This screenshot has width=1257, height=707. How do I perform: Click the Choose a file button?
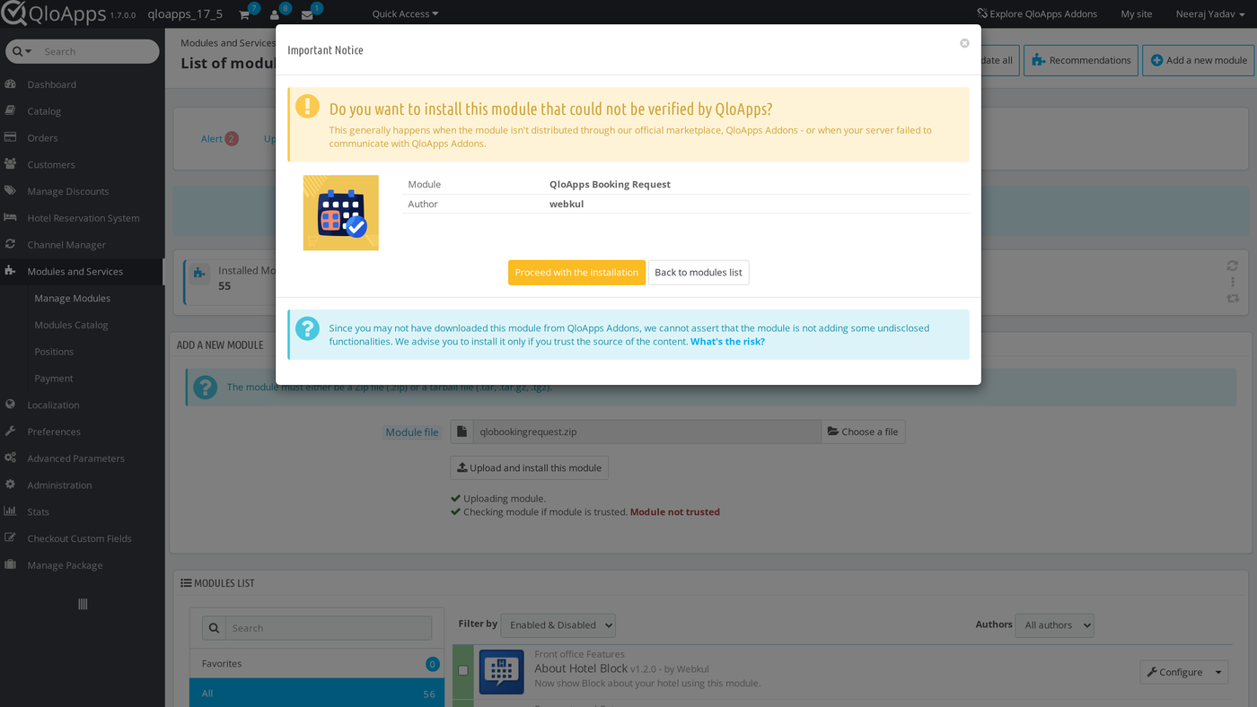point(863,432)
